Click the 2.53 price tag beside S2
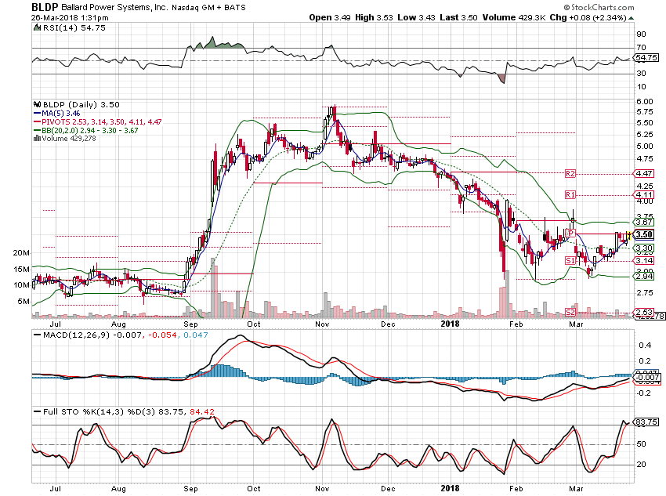666x496 pixels. click(x=645, y=312)
